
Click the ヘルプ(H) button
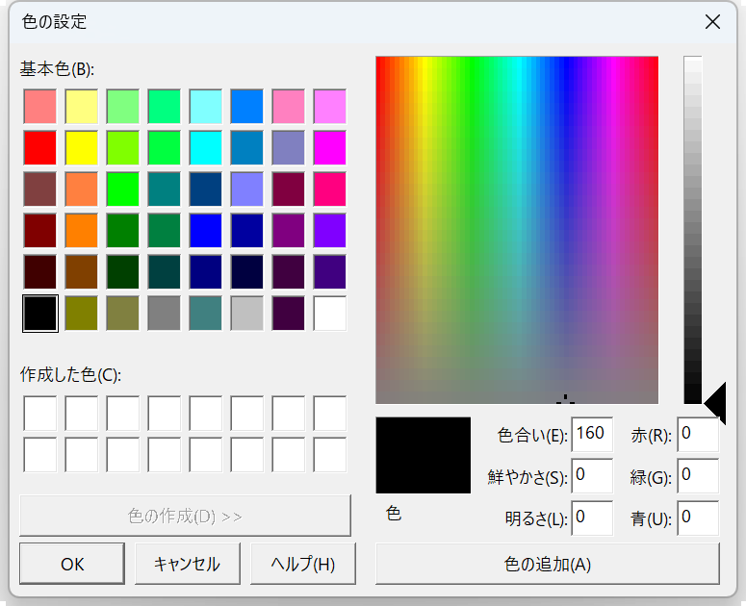tap(303, 564)
